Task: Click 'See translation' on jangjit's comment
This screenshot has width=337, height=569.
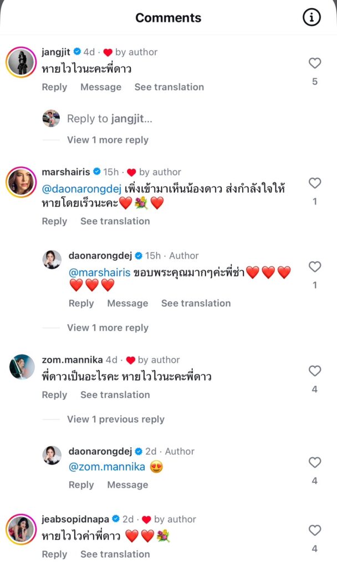Action: point(169,87)
